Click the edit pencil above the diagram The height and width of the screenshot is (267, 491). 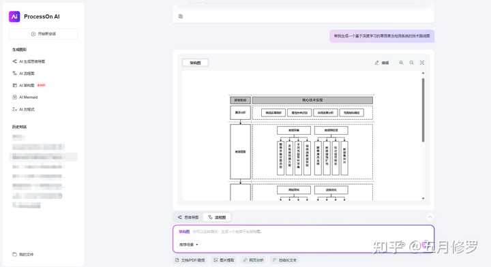382,63
